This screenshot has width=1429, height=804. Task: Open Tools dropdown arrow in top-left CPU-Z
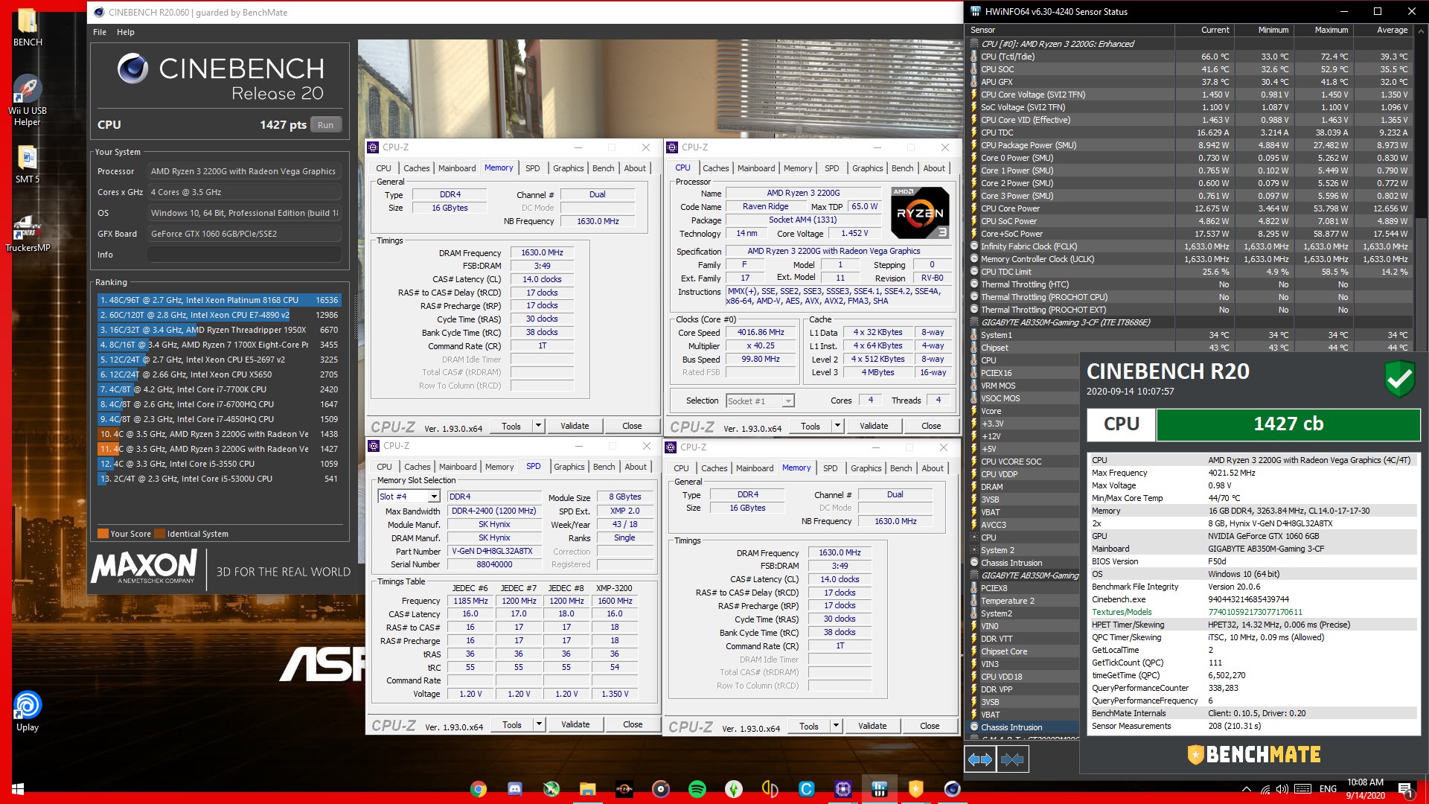(538, 426)
